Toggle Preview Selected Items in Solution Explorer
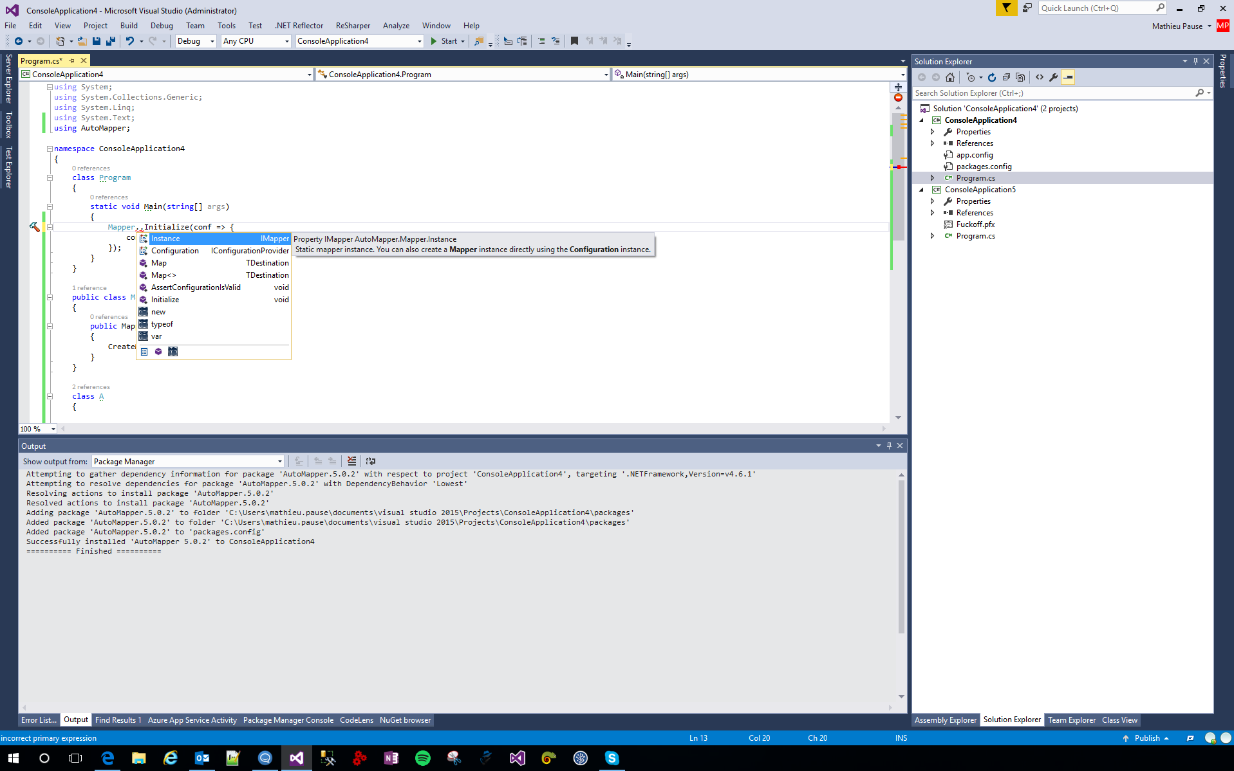The height and width of the screenshot is (771, 1234). click(x=1068, y=77)
